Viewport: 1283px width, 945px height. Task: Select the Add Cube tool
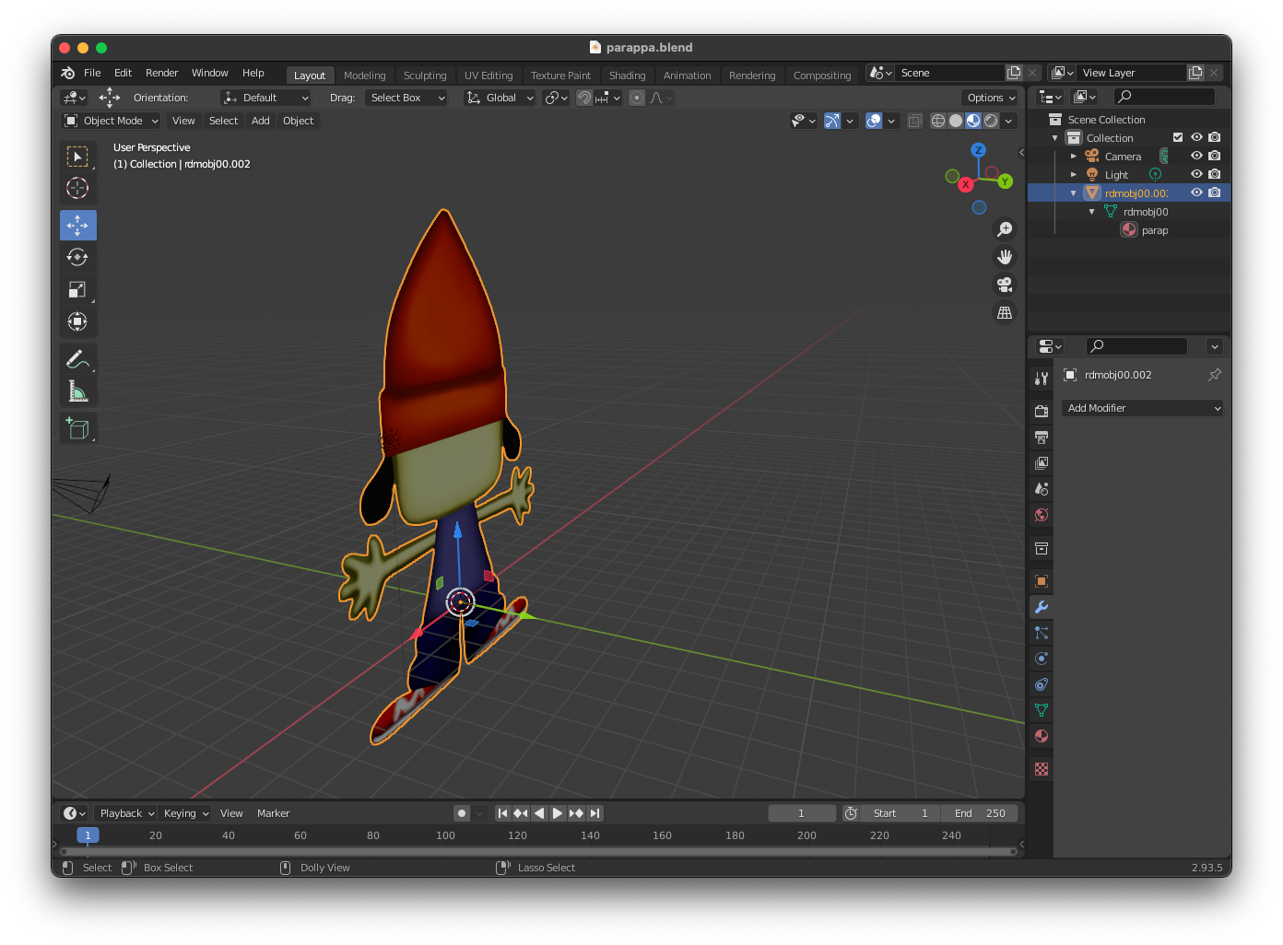pos(77,428)
